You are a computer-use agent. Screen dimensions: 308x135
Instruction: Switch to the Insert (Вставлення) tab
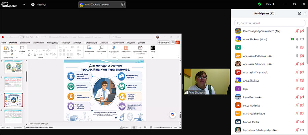pos(25,42)
